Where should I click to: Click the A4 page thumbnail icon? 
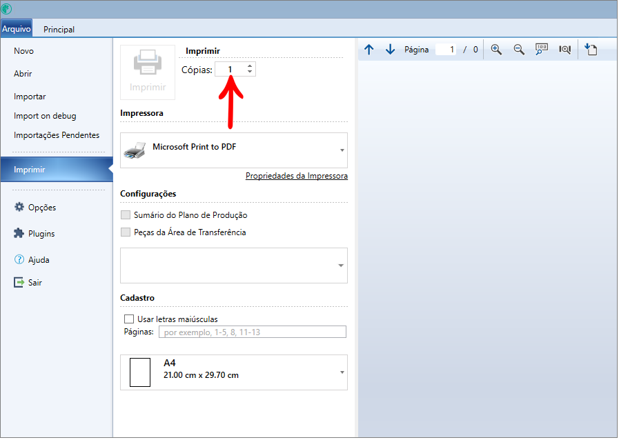140,373
